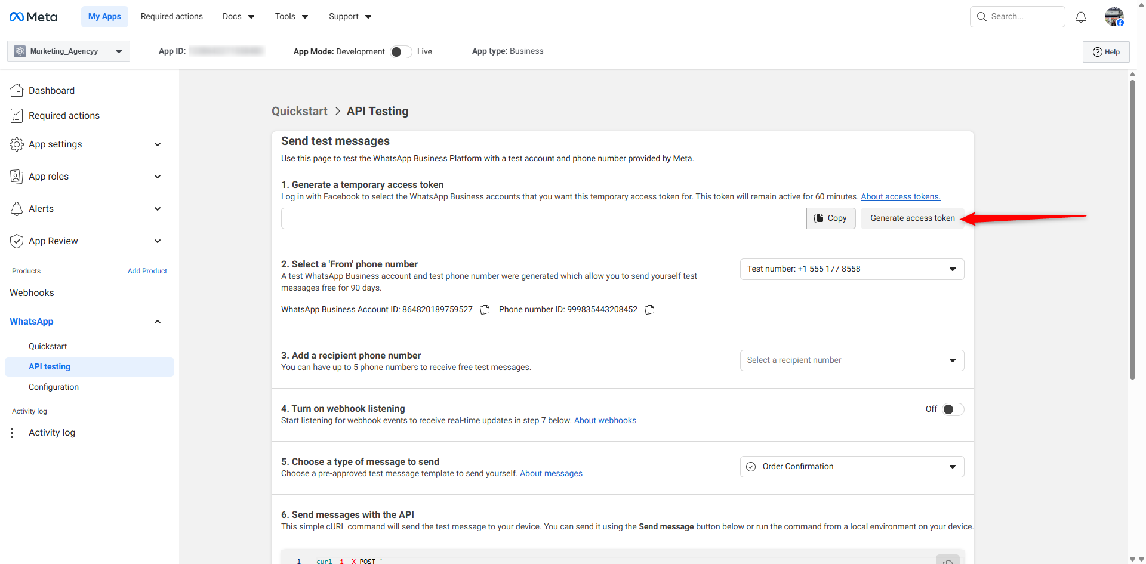Open the Docs dropdown menu
The image size is (1146, 564).
coord(239,17)
